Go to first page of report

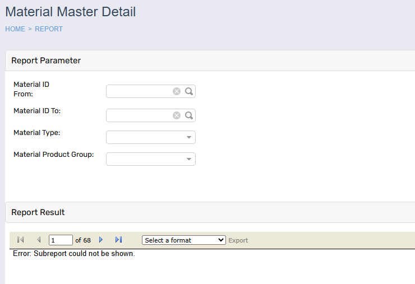(x=21, y=240)
